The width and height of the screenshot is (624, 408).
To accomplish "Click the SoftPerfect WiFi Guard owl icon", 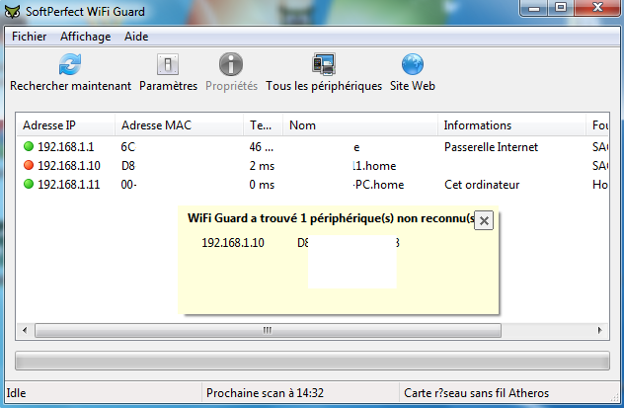I will 13,12.
